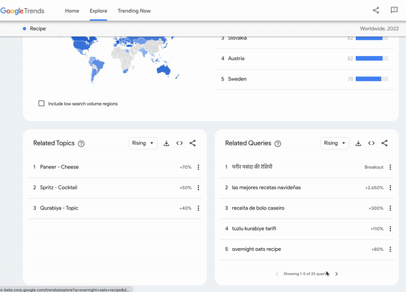Download Related Topics data as CSV
Viewport: 406px width, 292px height.
(x=166, y=143)
